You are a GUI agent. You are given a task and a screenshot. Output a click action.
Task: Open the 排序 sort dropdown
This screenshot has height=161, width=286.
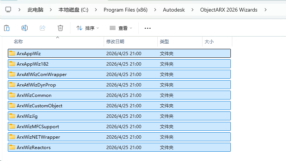point(88,28)
